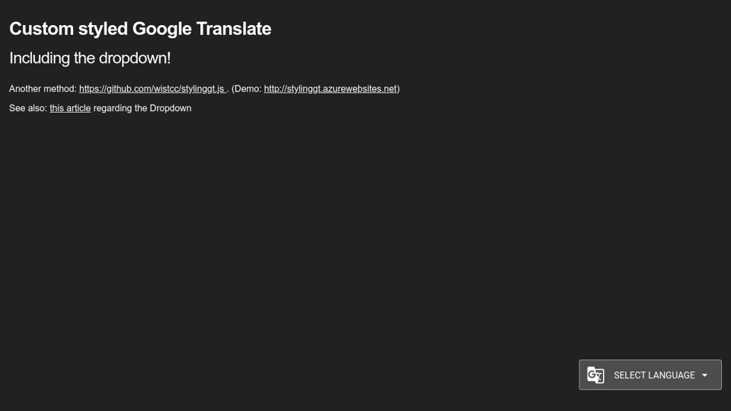Click the "Custom styled Google Translate" heading

[140, 29]
